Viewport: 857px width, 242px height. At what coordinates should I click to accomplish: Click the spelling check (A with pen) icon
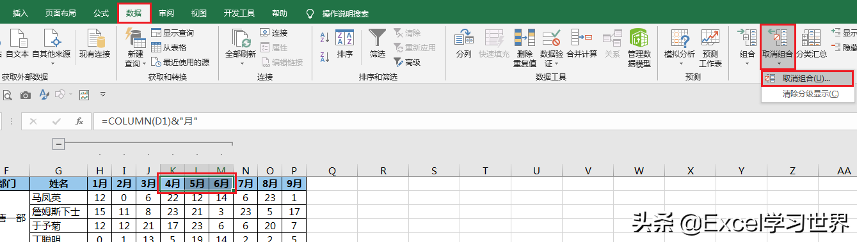coord(45,95)
